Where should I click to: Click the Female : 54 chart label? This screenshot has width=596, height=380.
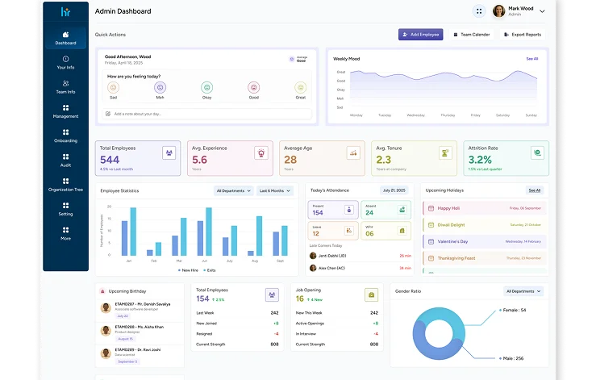click(515, 310)
